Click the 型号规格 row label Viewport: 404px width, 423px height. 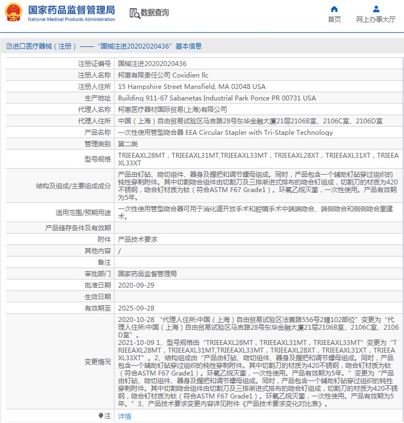[98, 159]
